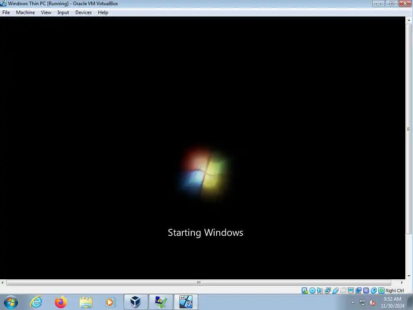Image resolution: width=413 pixels, height=310 pixels.
Task: Open the View menu
Action: (46, 13)
